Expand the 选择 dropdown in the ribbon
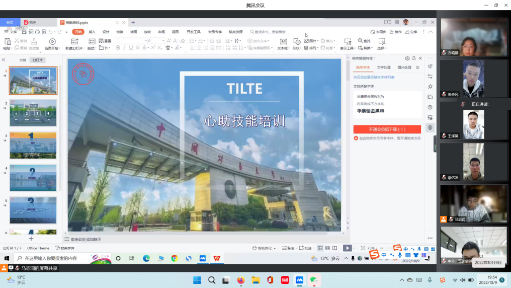511x288 pixels. click(382, 48)
